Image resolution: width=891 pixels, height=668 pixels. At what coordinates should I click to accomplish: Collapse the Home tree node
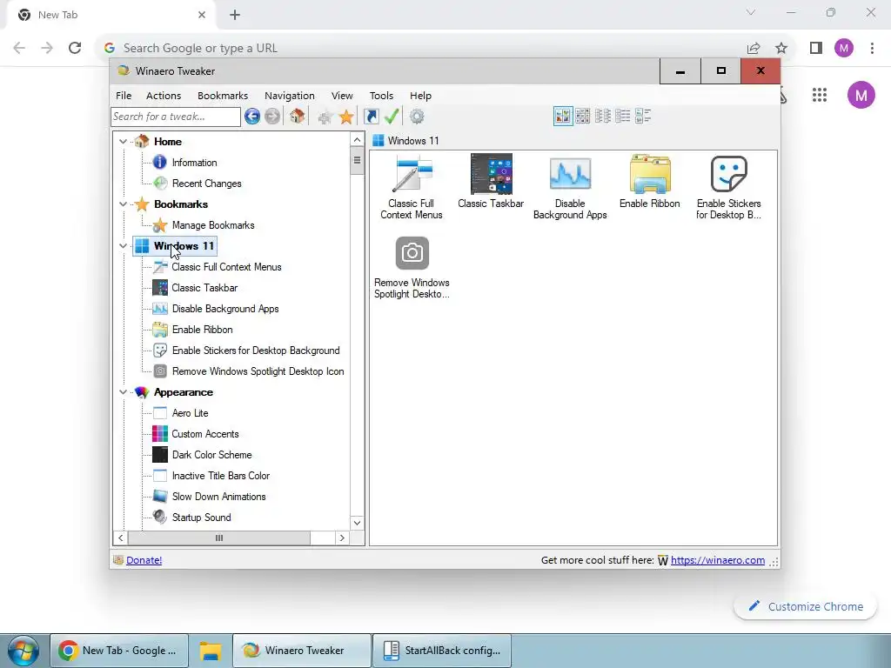123,142
